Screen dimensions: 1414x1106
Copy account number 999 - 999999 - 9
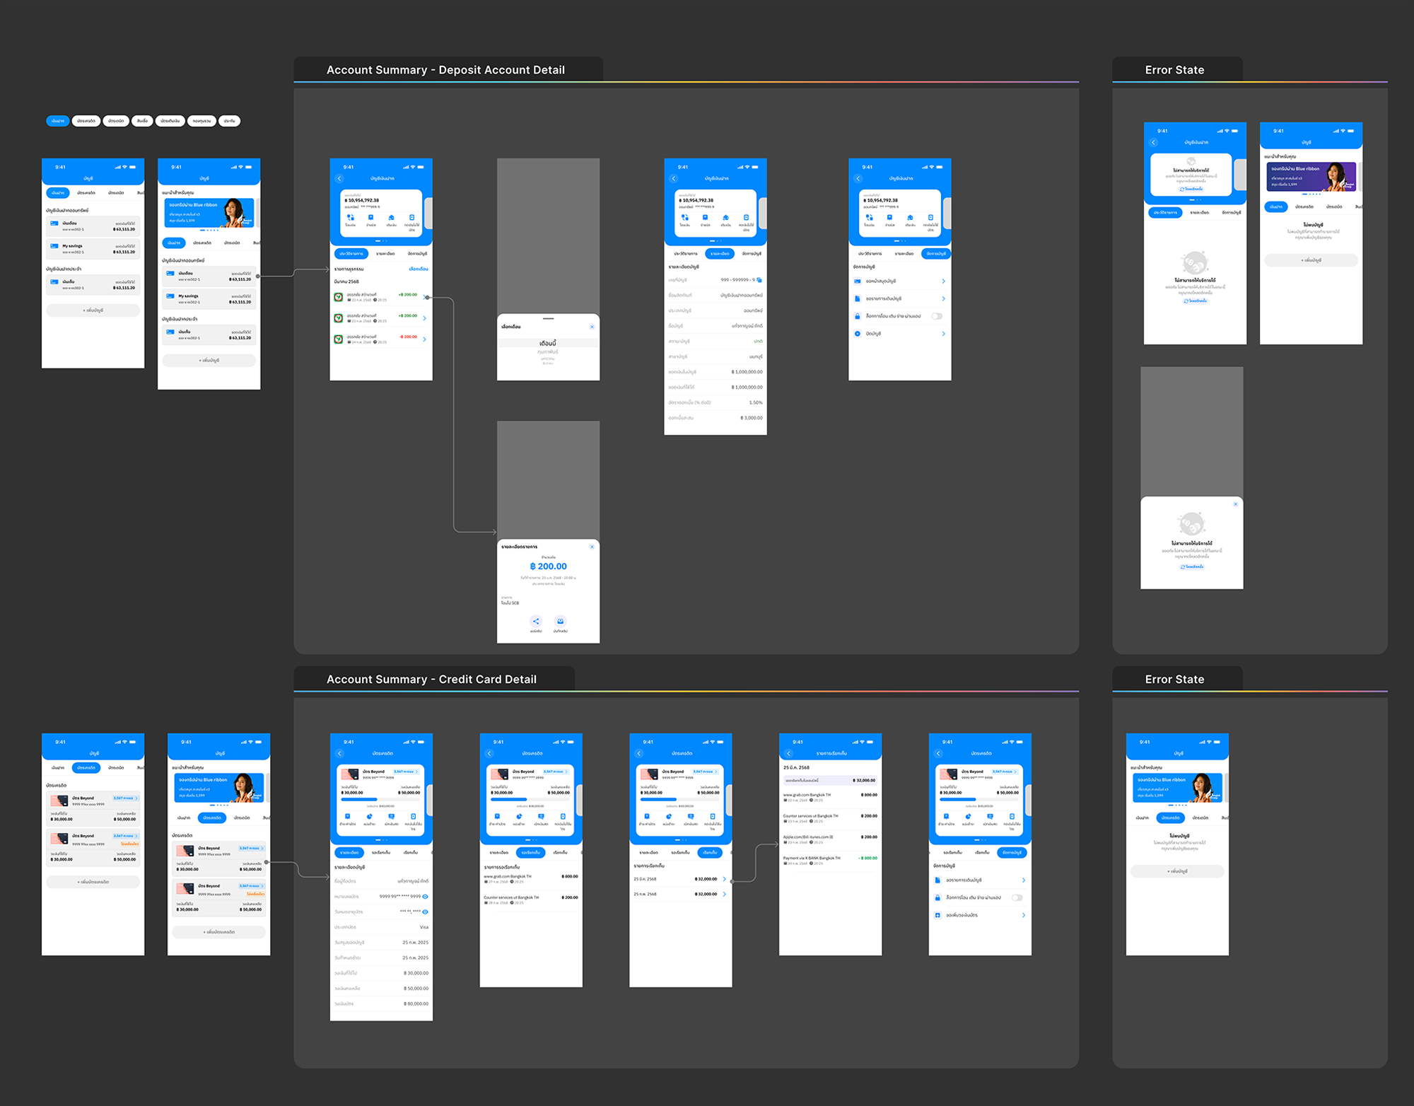point(760,280)
